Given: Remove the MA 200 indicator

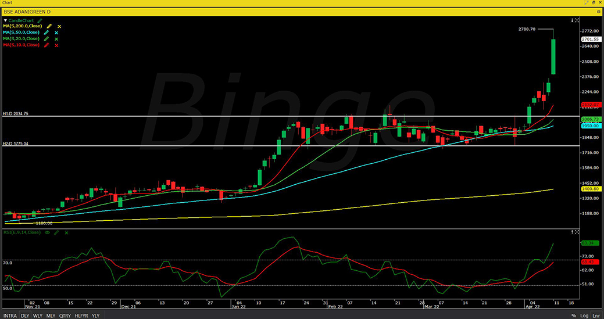Looking at the screenshot, I should click(x=59, y=27).
